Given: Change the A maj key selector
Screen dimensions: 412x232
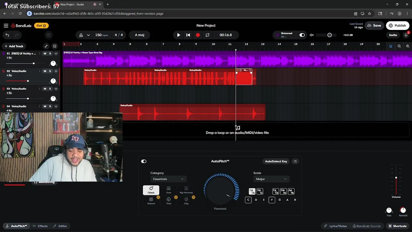Looking at the screenshot, I should point(140,35).
